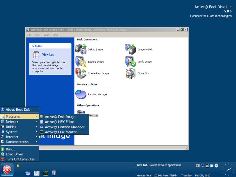Select the Explore Image magnifier icon
Screen dimensions: 236x177
point(81,62)
